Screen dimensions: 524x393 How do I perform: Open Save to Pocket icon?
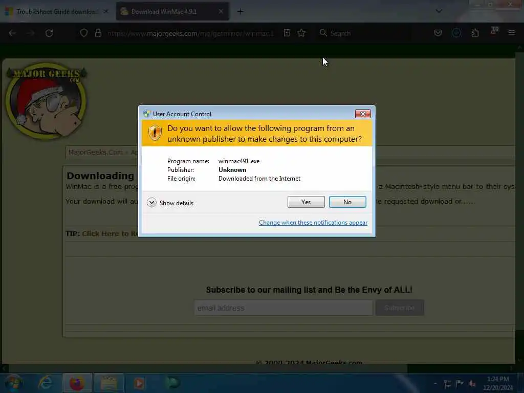pyautogui.click(x=438, y=33)
